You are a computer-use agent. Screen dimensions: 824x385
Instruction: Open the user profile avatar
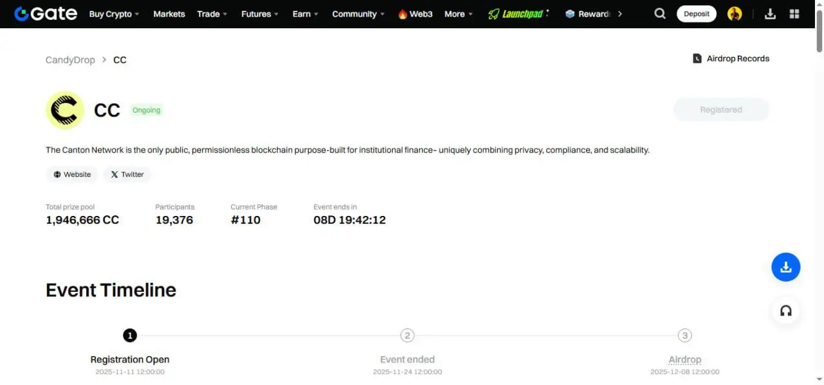tap(735, 13)
